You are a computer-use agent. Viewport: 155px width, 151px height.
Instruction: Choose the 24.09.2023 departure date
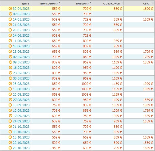[21, 121]
